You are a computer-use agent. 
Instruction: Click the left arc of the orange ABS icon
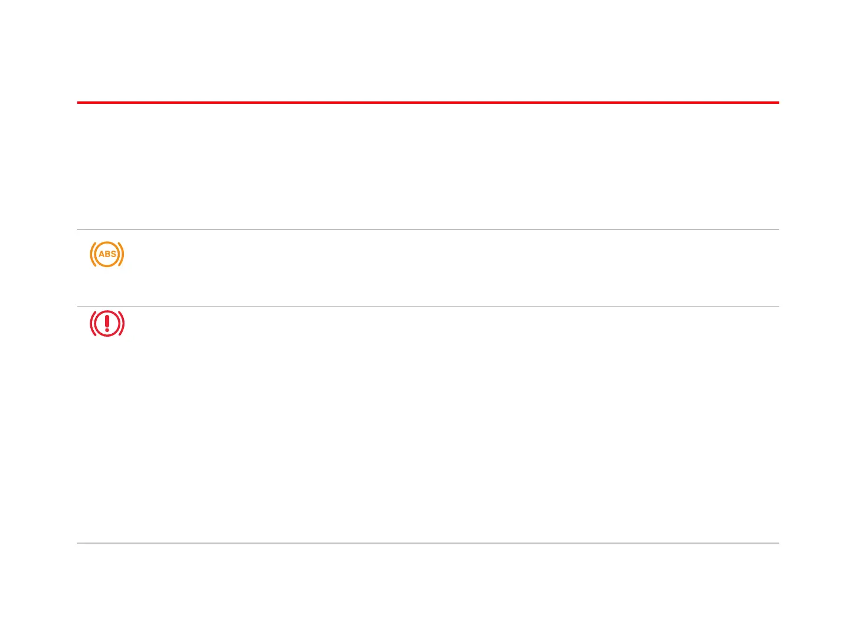coord(91,254)
